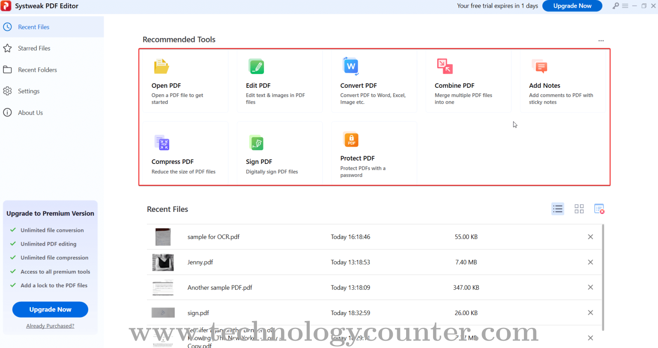Viewport: 658px width, 348px height.
Task: Click the Convert PDF Word icon
Action: pyautogui.click(x=351, y=66)
